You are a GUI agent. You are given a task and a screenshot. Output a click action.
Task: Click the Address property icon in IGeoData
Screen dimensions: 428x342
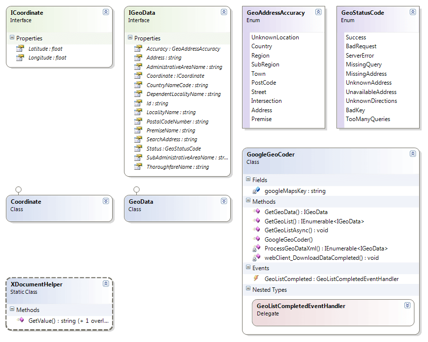[138, 57]
